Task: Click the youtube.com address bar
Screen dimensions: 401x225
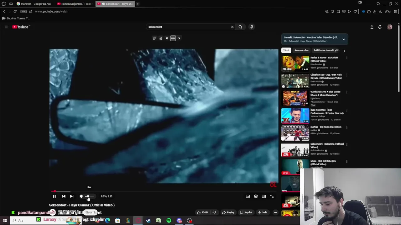Action: click(51, 12)
